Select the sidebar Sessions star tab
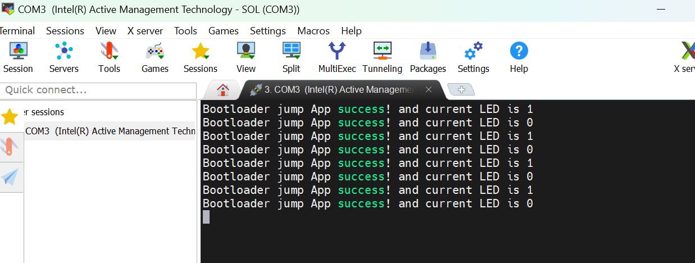The width and height of the screenshot is (695, 263). (10, 116)
